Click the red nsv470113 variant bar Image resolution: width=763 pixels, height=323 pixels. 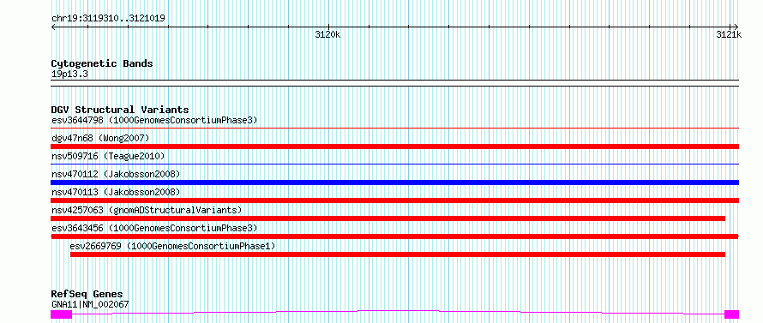[394, 200]
